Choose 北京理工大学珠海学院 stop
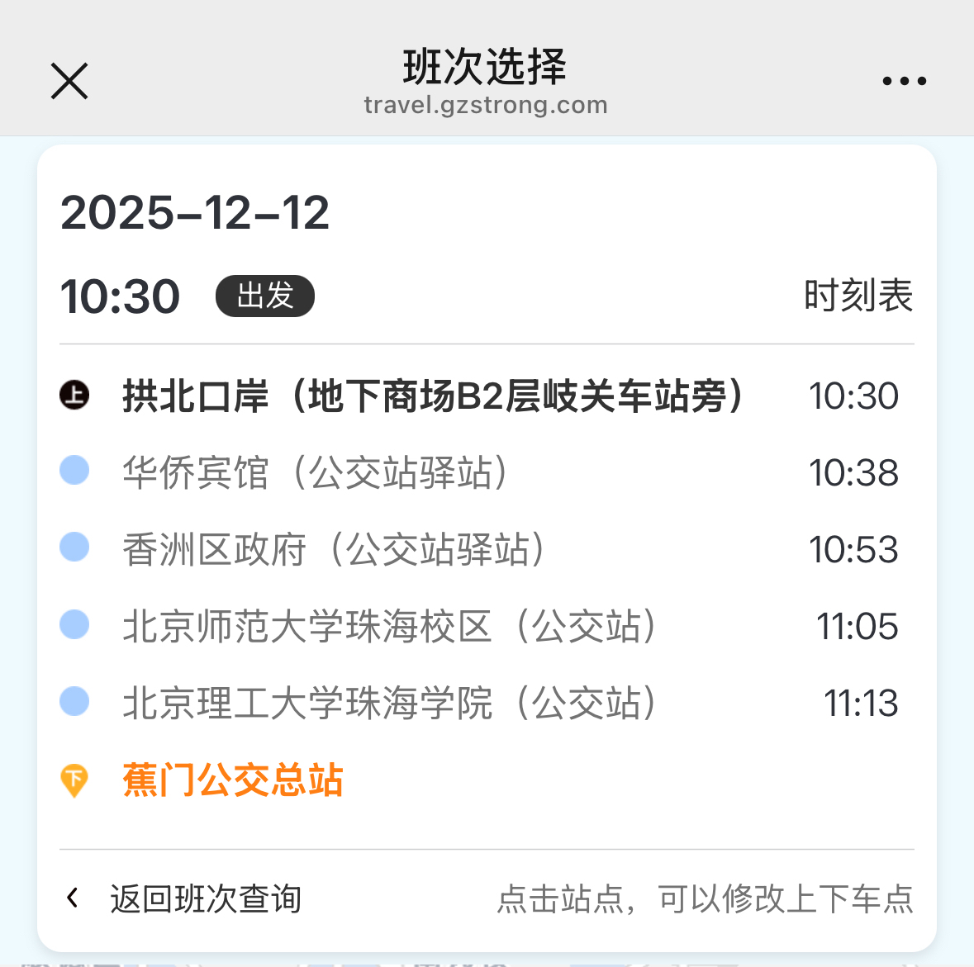Viewport: 974px width, 967px height. [390, 704]
